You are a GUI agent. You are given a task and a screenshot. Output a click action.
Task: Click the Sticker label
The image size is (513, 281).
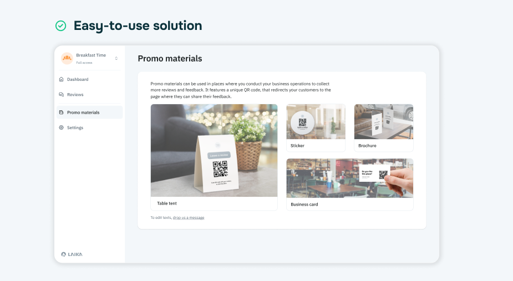pos(297,146)
